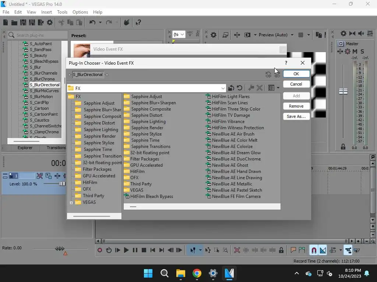Open the split screen view dropdown arrow
Viewport: 377px width, 282px height.
pos(255,35)
